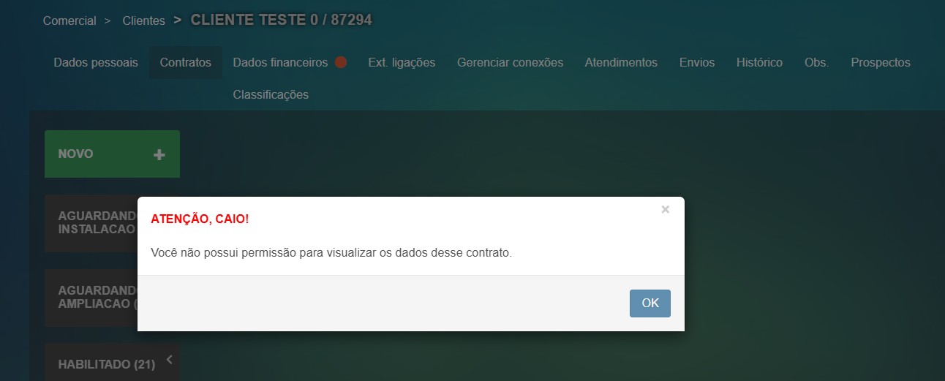Image resolution: width=945 pixels, height=381 pixels.
Task: Close the dialog with the X icon
Action: [x=665, y=209]
